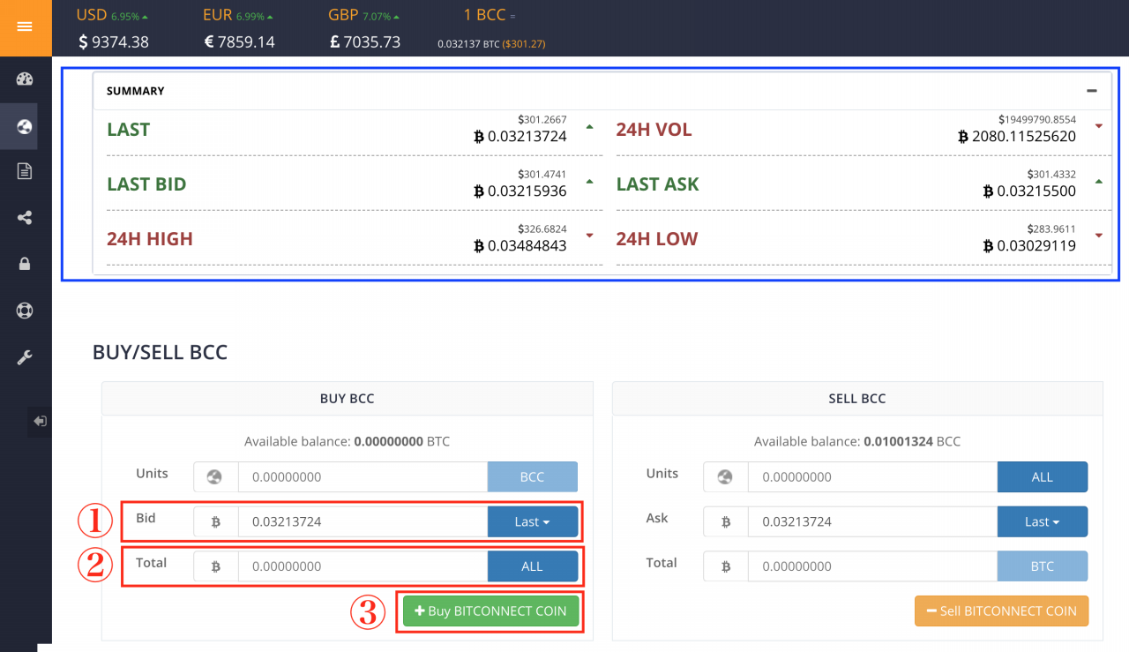Click the BUY/SELL BCC heading
This screenshot has height=652, width=1129.
(161, 353)
